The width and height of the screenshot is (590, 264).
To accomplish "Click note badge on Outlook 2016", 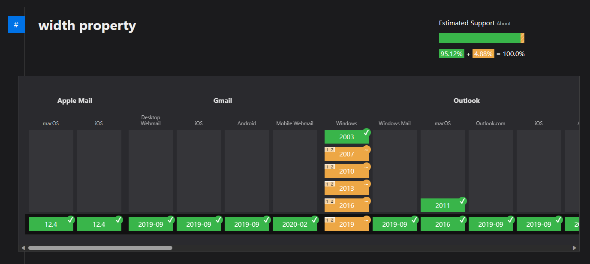I will pyautogui.click(x=330, y=201).
